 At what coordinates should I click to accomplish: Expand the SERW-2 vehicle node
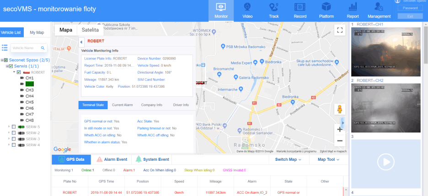9,132
